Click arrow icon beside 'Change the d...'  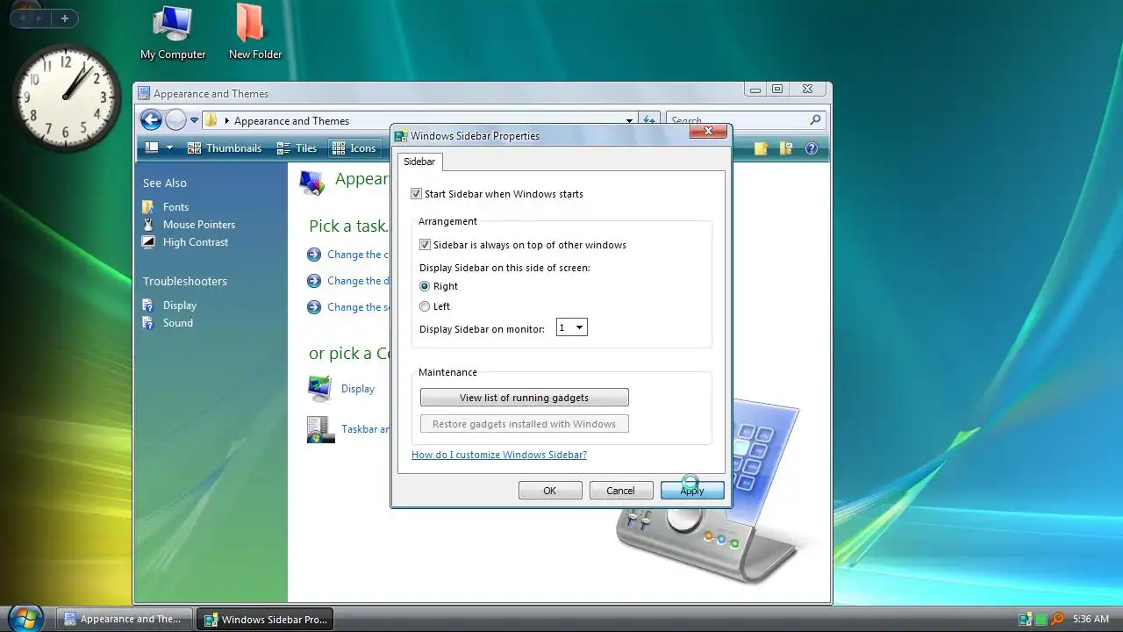pos(314,281)
